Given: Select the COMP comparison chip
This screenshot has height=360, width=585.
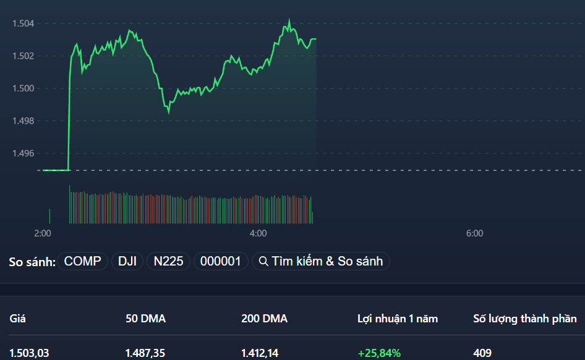Looking at the screenshot, I should pos(82,261).
